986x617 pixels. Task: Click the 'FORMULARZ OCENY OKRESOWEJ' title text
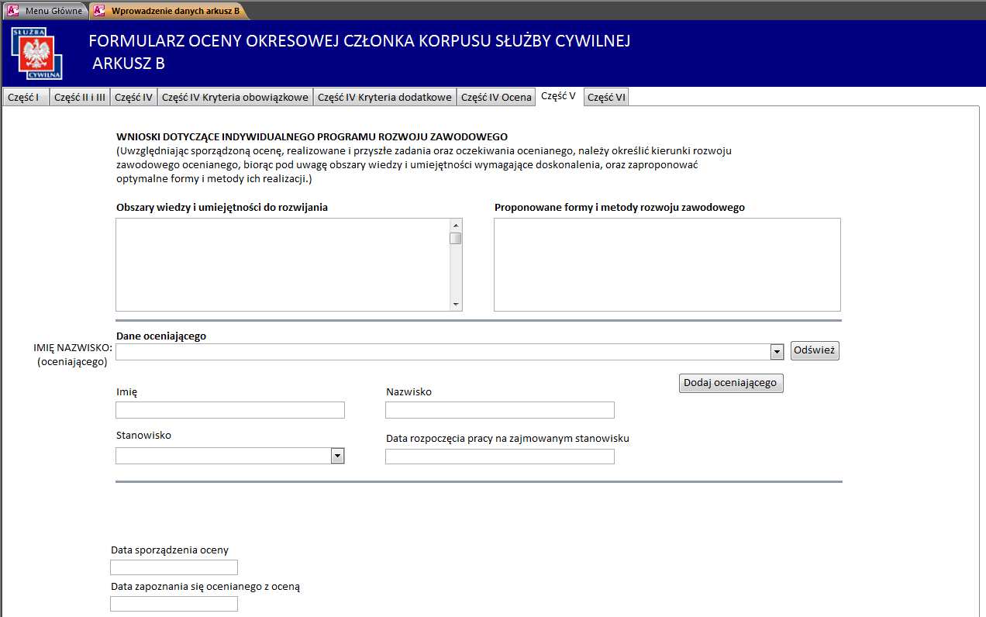(360, 41)
